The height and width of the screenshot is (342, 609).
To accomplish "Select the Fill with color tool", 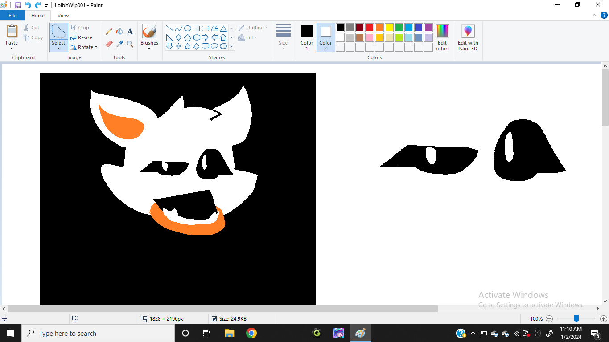I will click(x=119, y=31).
